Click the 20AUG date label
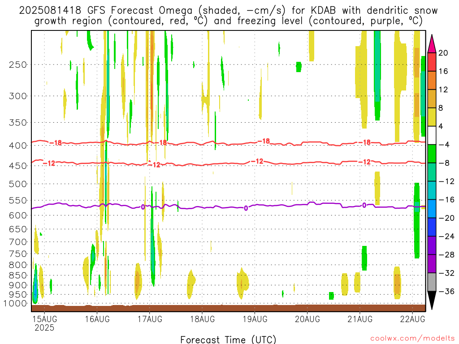Viewport: 459px width, 344px height. coord(307,318)
